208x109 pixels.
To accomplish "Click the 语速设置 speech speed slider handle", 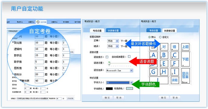I will (109, 63).
